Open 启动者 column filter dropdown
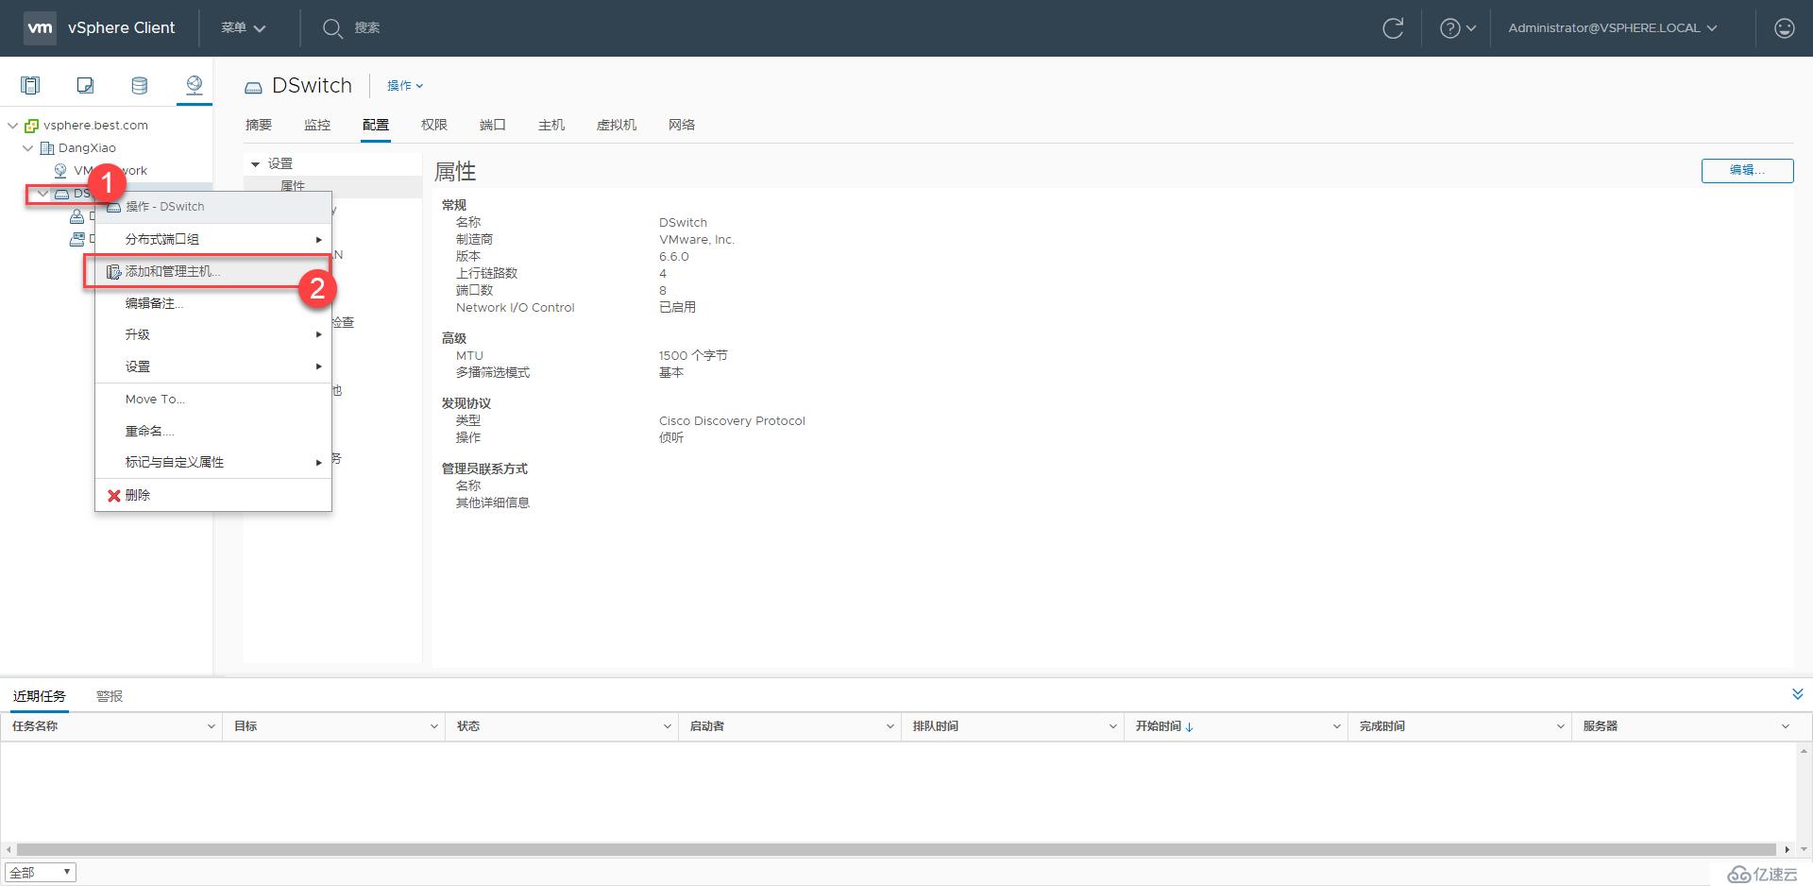 890,726
